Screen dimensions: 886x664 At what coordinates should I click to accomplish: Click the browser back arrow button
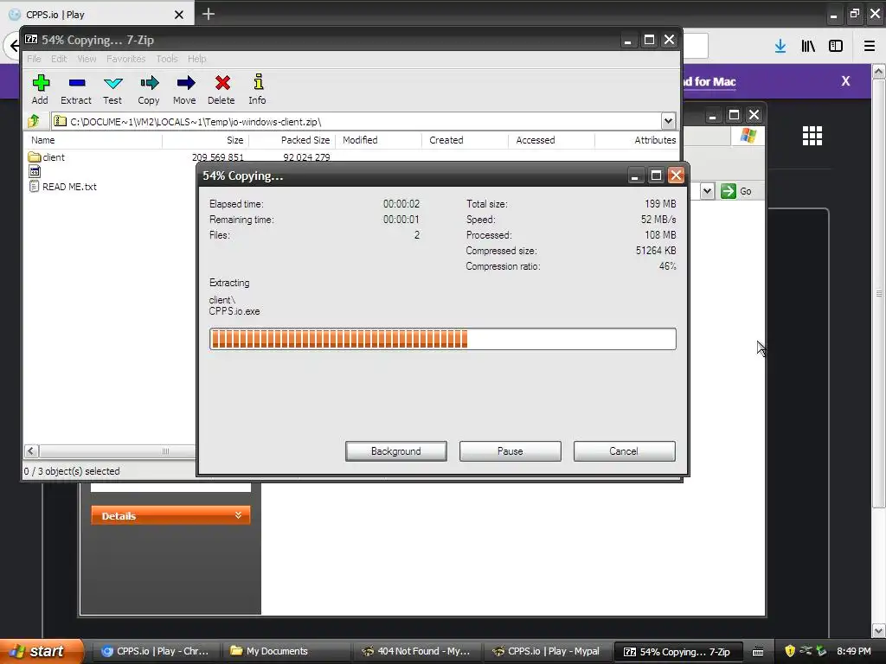(14, 47)
